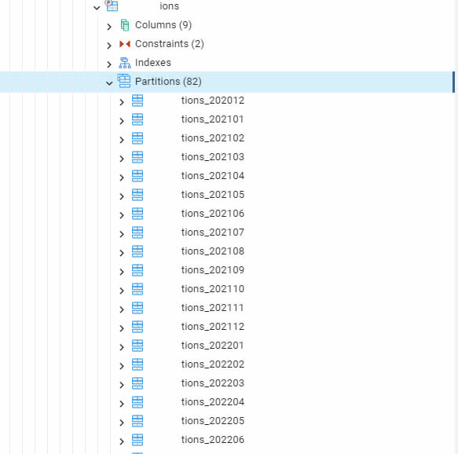458x454 pixels.
Task: Select partition name tions_202102
Action: [213, 138]
